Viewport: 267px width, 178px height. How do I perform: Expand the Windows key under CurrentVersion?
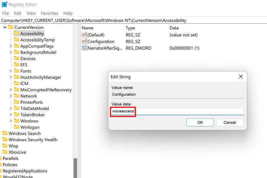click(11, 121)
